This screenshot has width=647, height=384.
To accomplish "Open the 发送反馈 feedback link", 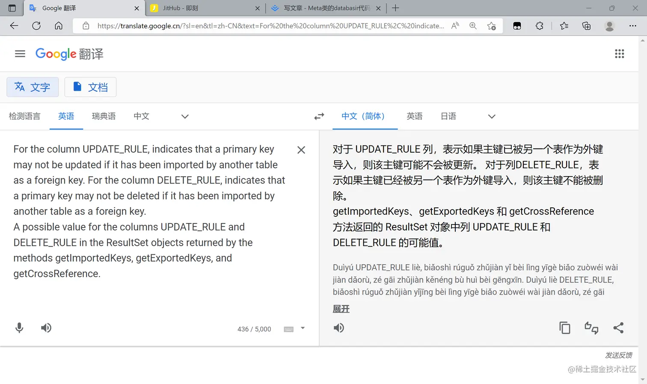I will click(x=618, y=355).
